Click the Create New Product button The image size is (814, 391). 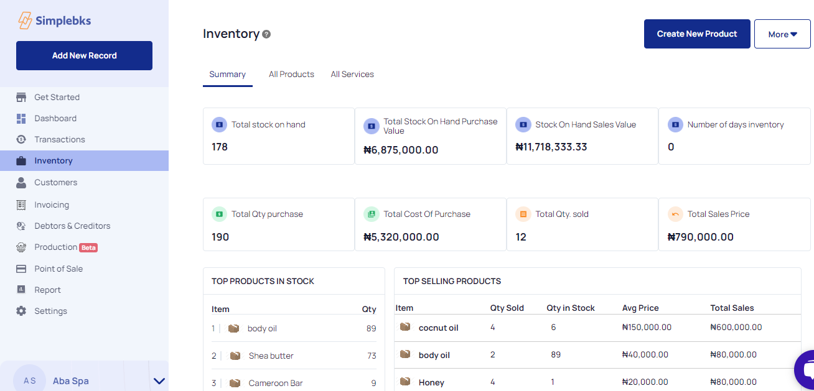tap(697, 34)
